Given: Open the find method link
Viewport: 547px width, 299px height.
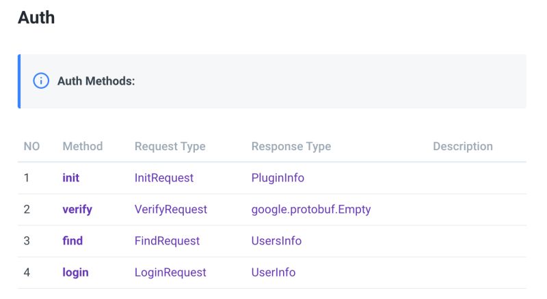Looking at the screenshot, I should pyautogui.click(x=72, y=241).
